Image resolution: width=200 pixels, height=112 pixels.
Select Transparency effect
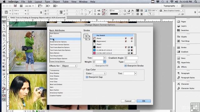[x=65, y=71]
